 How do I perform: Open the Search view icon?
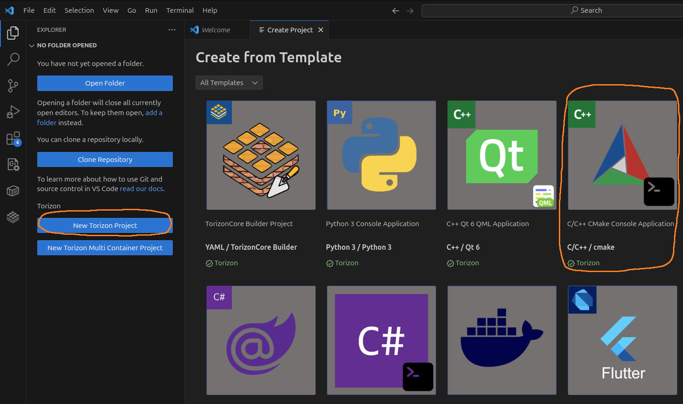coord(13,59)
